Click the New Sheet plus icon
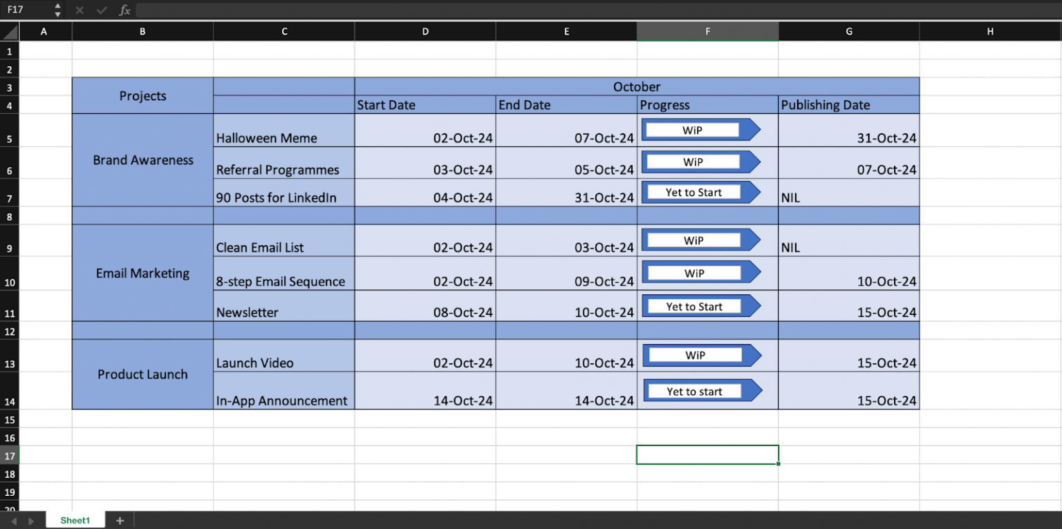The width and height of the screenshot is (1062, 529). (x=120, y=520)
